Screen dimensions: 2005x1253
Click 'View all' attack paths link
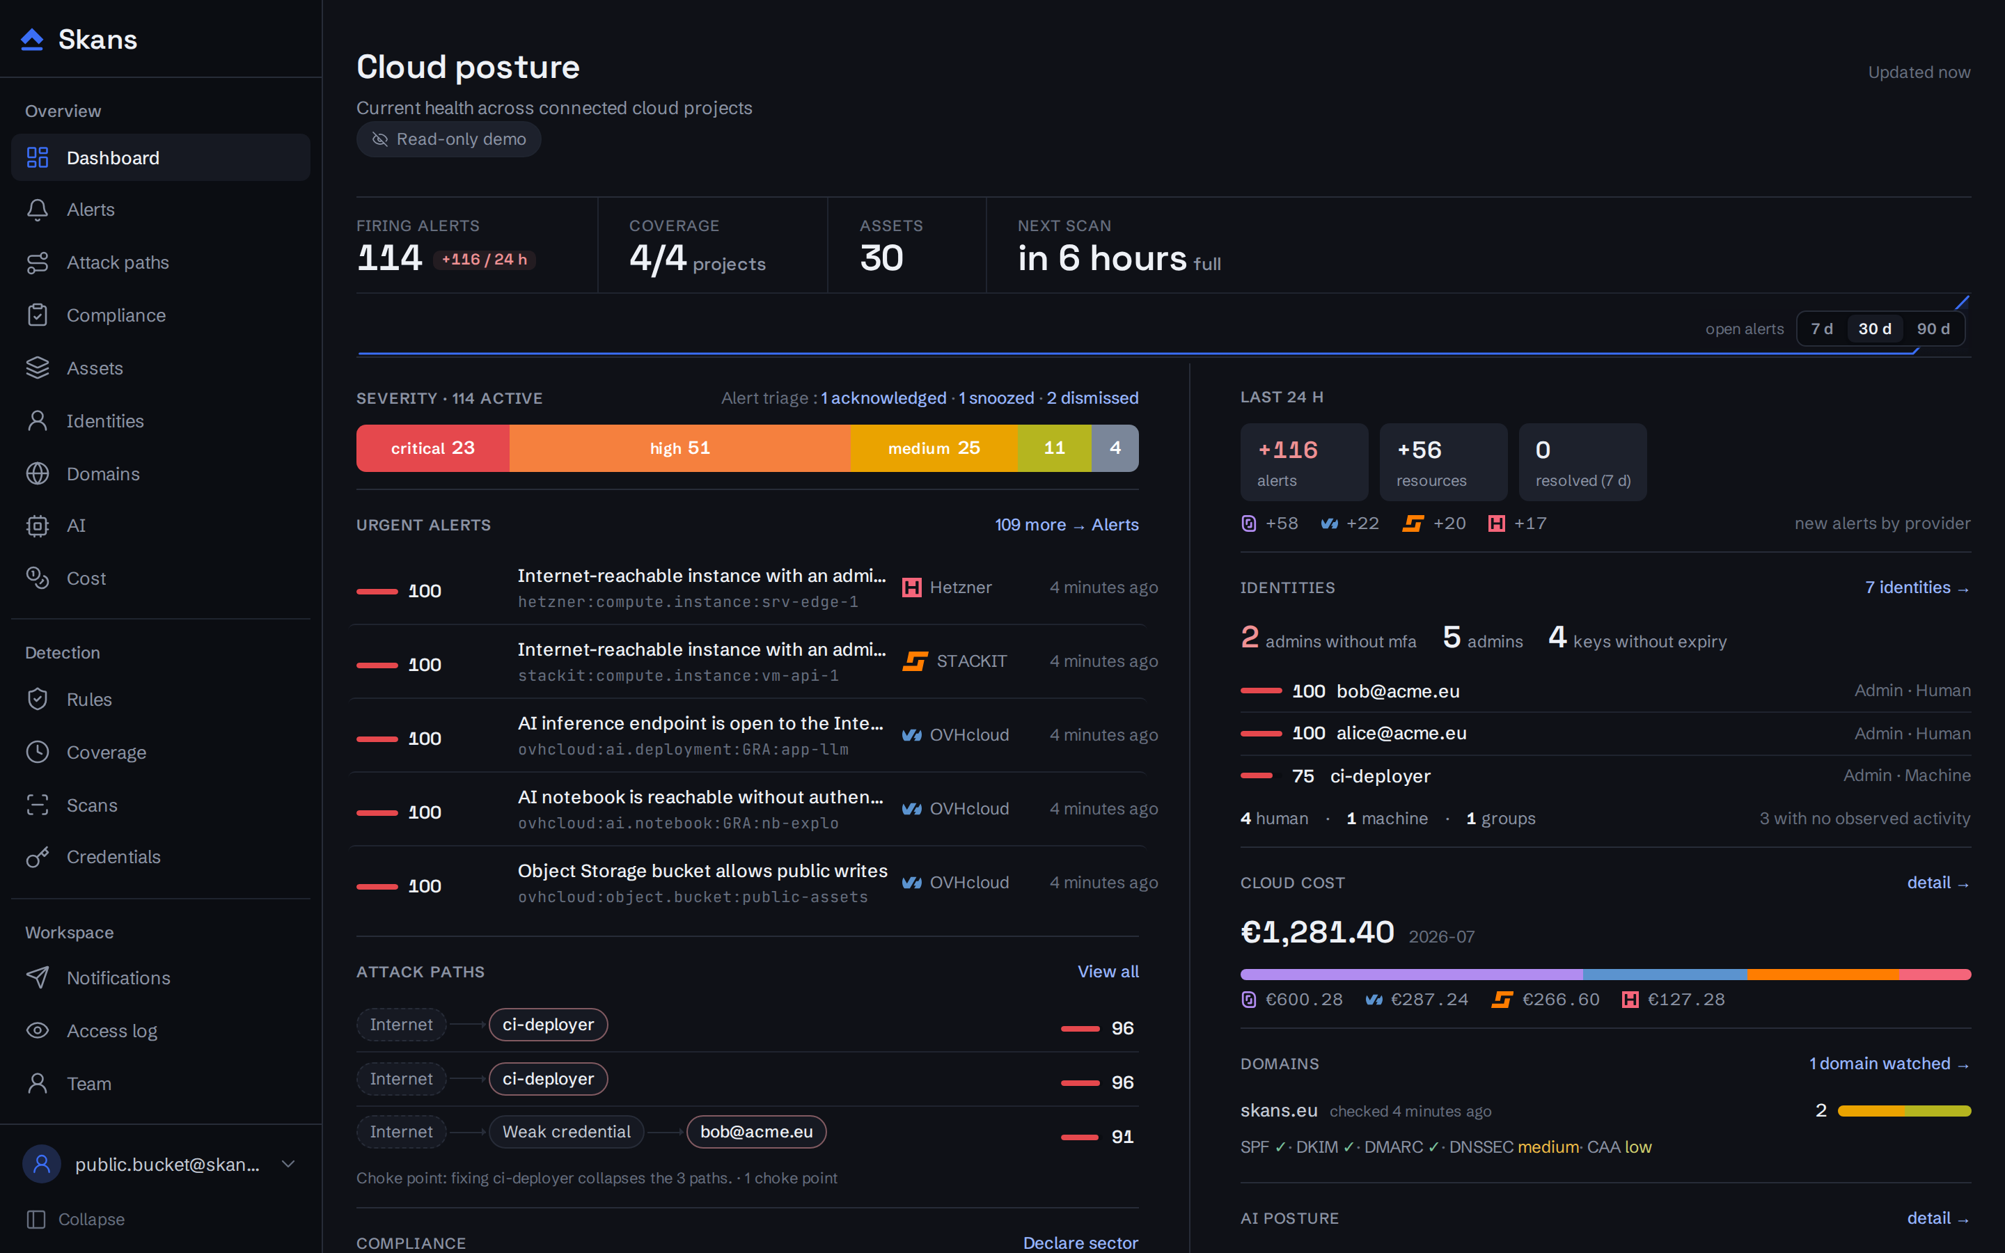pyautogui.click(x=1108, y=971)
